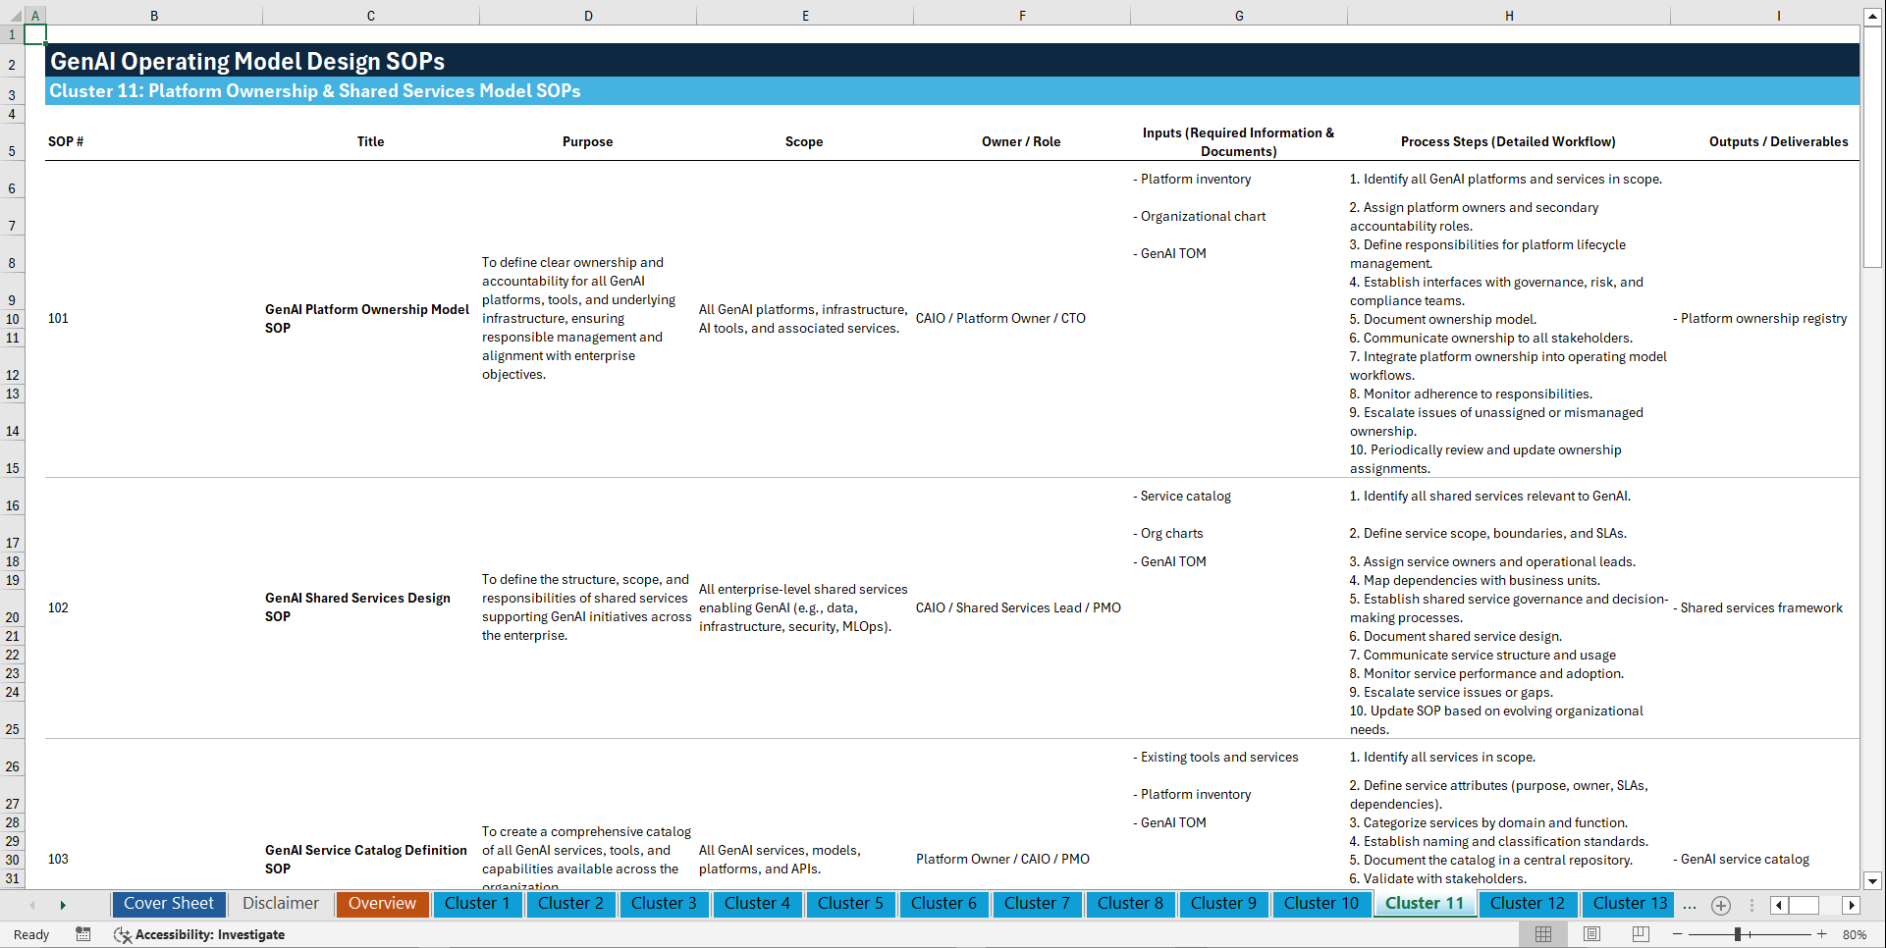Screen dimensions: 1886x948
Task: Click the macro recording icon in the status bar
Action: pos(83,935)
